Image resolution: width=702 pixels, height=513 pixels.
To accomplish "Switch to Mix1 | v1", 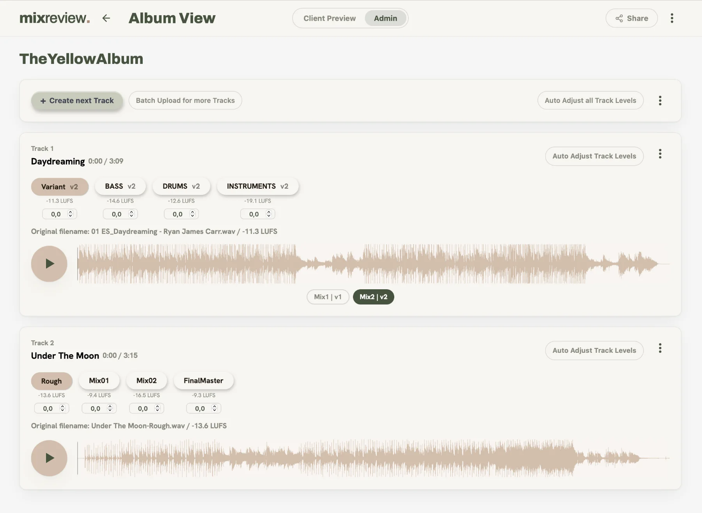I will pyautogui.click(x=328, y=297).
